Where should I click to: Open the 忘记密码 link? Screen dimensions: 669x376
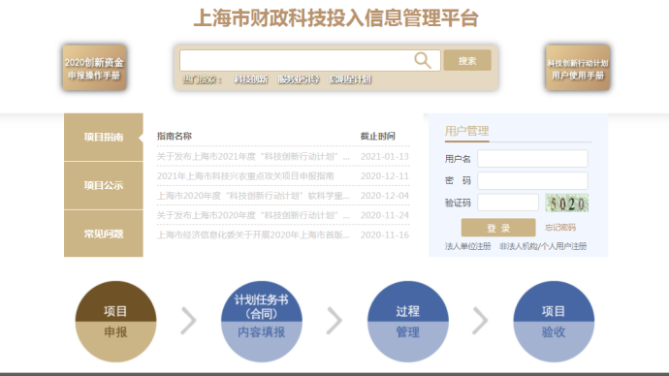pyautogui.click(x=560, y=227)
